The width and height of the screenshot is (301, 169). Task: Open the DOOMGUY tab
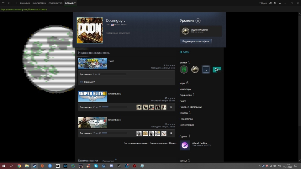(70, 3)
